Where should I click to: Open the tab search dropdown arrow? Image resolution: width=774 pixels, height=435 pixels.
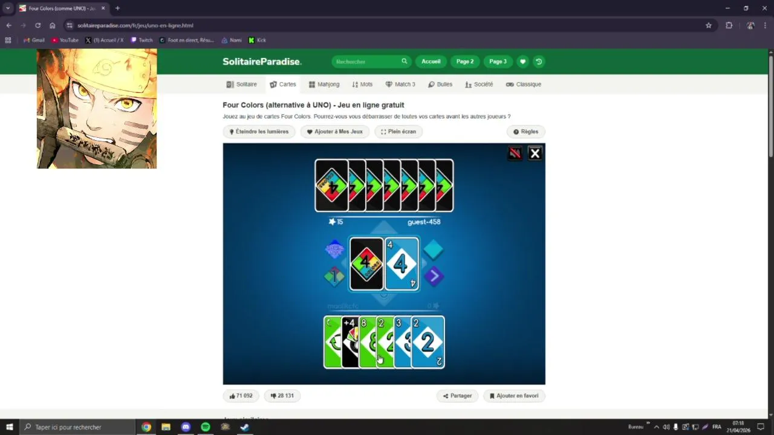point(8,8)
